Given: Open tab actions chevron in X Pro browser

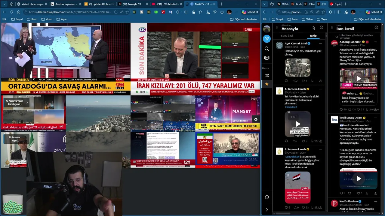Looking at the screenshot, I should pyautogui.click(x=265, y=4).
